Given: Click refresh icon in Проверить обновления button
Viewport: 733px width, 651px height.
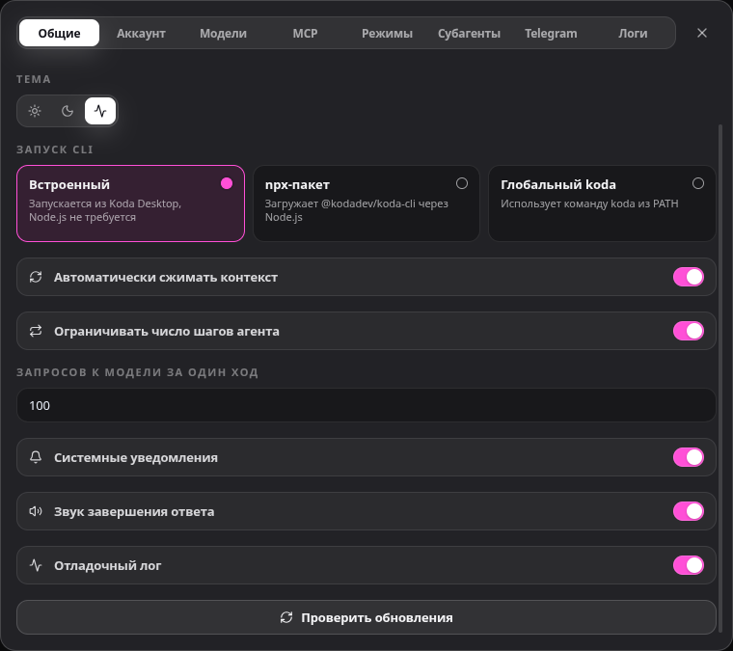Looking at the screenshot, I should 286,617.
